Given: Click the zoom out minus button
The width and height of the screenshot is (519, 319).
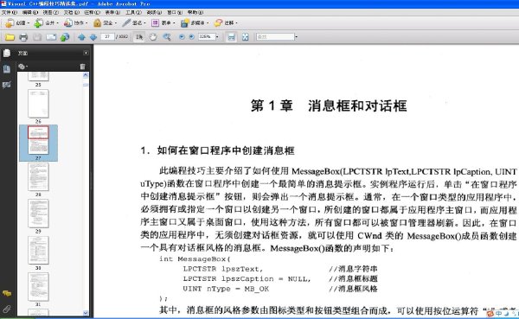Looking at the screenshot, I should [x=182, y=37].
